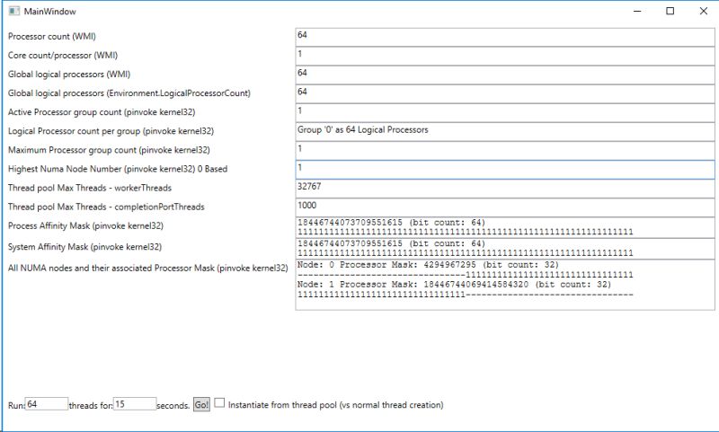Image resolution: width=719 pixels, height=432 pixels.
Task: Click the System Affinity Mask value box
Action: tap(505, 248)
